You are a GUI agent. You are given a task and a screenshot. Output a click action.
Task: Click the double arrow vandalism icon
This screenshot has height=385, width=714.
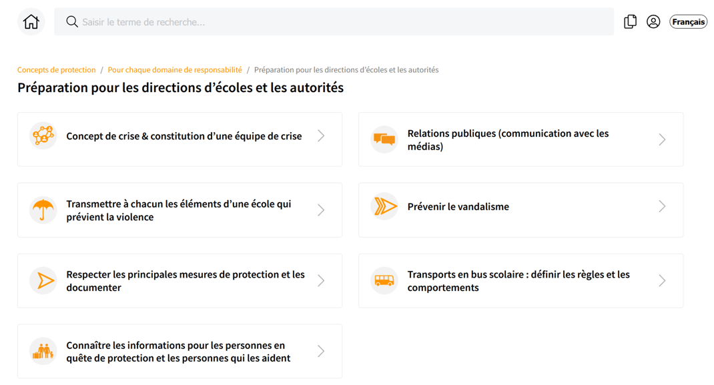[x=384, y=207]
